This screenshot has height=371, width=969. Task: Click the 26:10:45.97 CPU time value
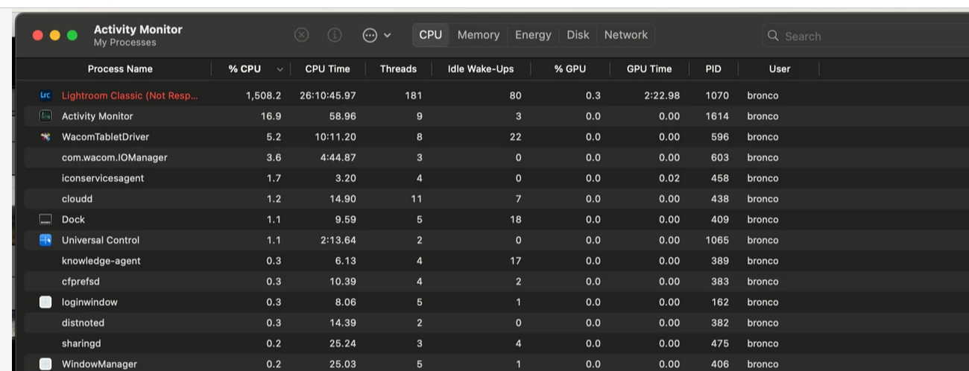tap(328, 96)
